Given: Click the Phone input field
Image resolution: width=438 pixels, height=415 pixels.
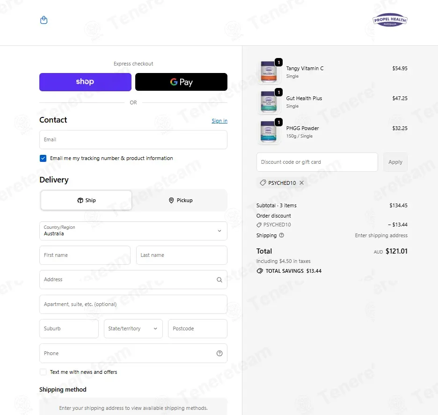Looking at the screenshot, I should pyautogui.click(x=133, y=353).
